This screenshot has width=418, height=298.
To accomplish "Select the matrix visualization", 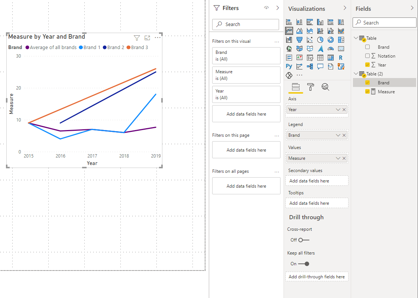I will click(331, 57).
